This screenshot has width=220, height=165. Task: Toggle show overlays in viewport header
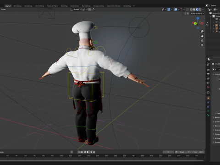(x=176, y=10)
